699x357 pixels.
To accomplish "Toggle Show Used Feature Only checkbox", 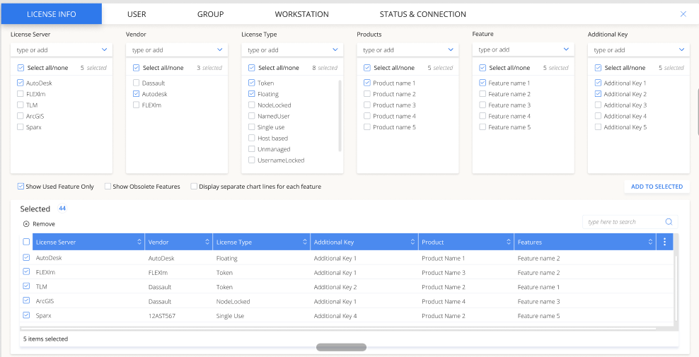I will (x=21, y=187).
